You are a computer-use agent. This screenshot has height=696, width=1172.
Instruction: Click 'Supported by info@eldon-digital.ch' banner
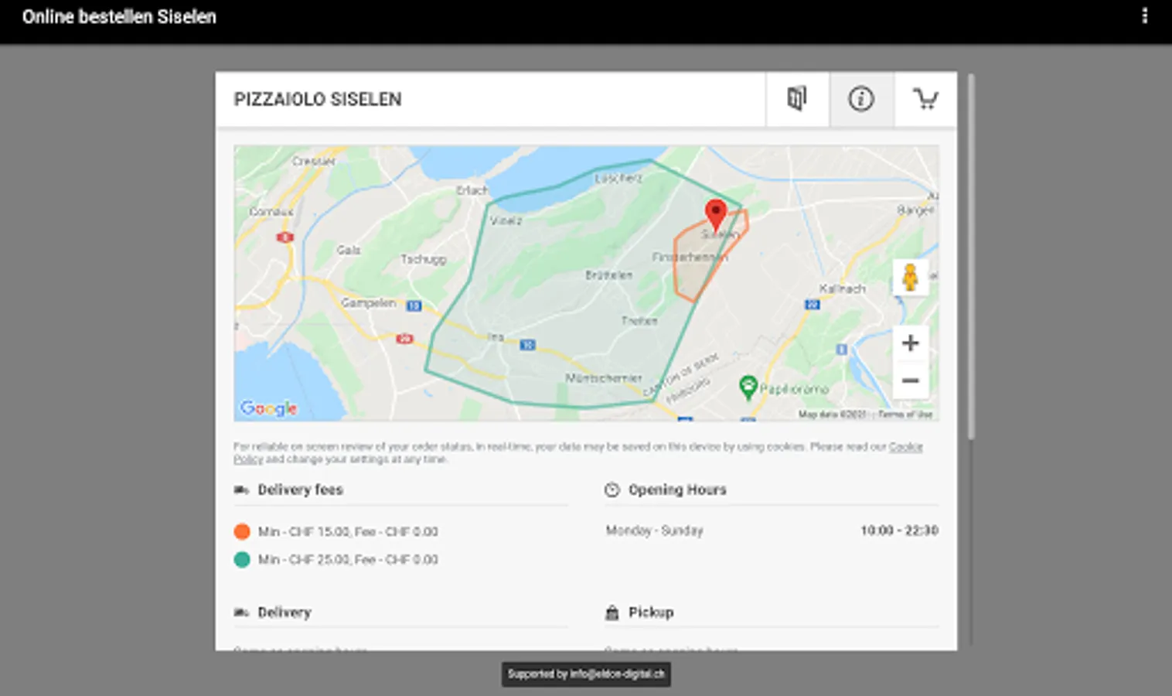586,674
